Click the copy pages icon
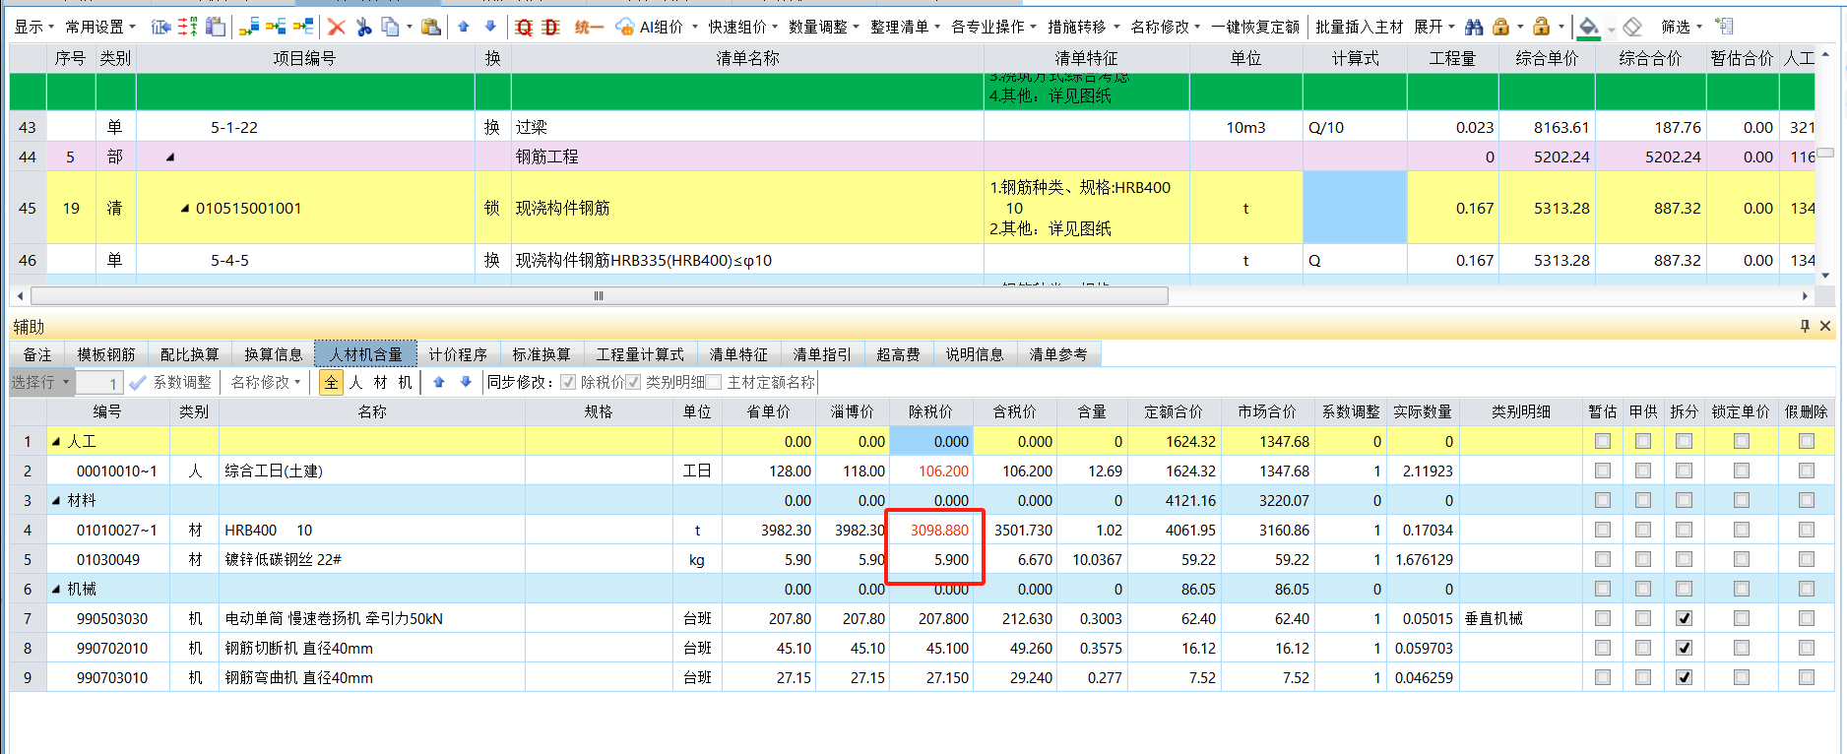The image size is (1847, 754). (391, 27)
